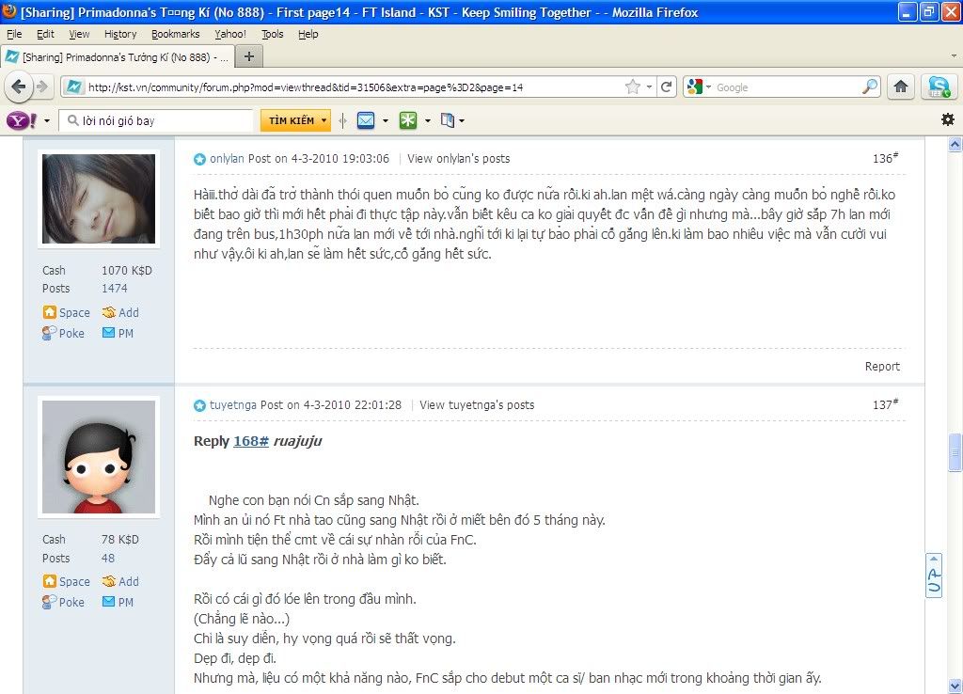Click post number 136# link
The height and width of the screenshot is (694, 963).
click(885, 158)
